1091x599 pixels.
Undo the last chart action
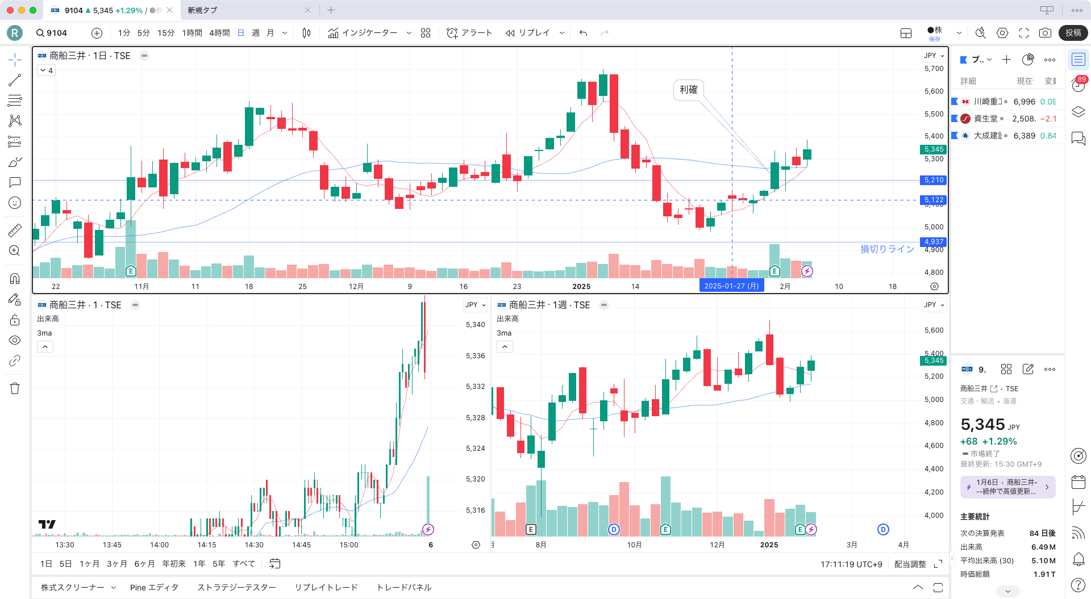[583, 33]
